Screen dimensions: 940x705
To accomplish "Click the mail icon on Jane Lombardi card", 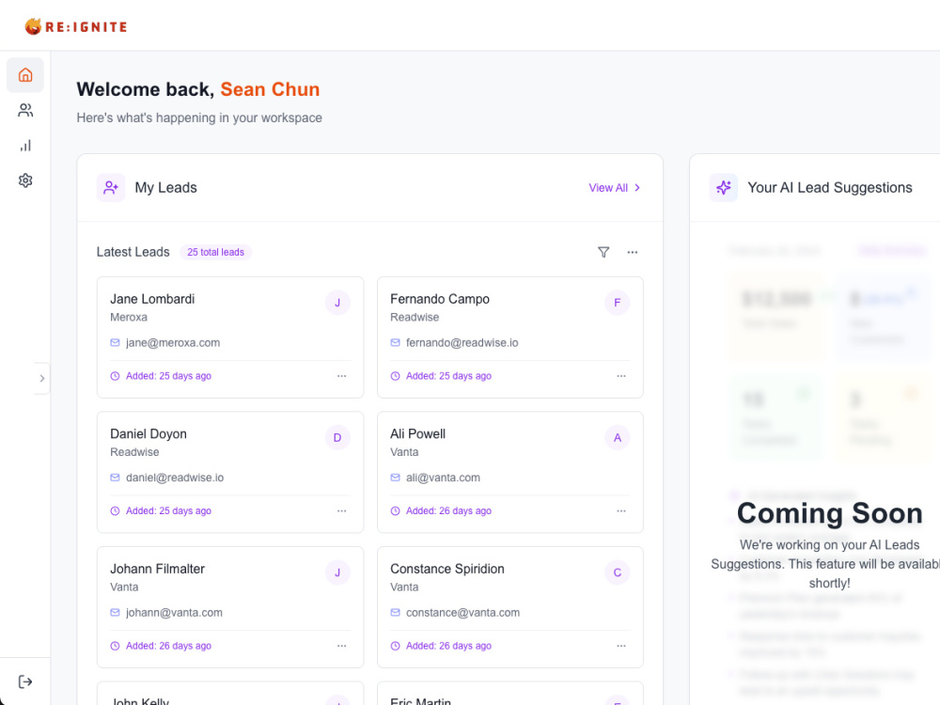I will (115, 343).
